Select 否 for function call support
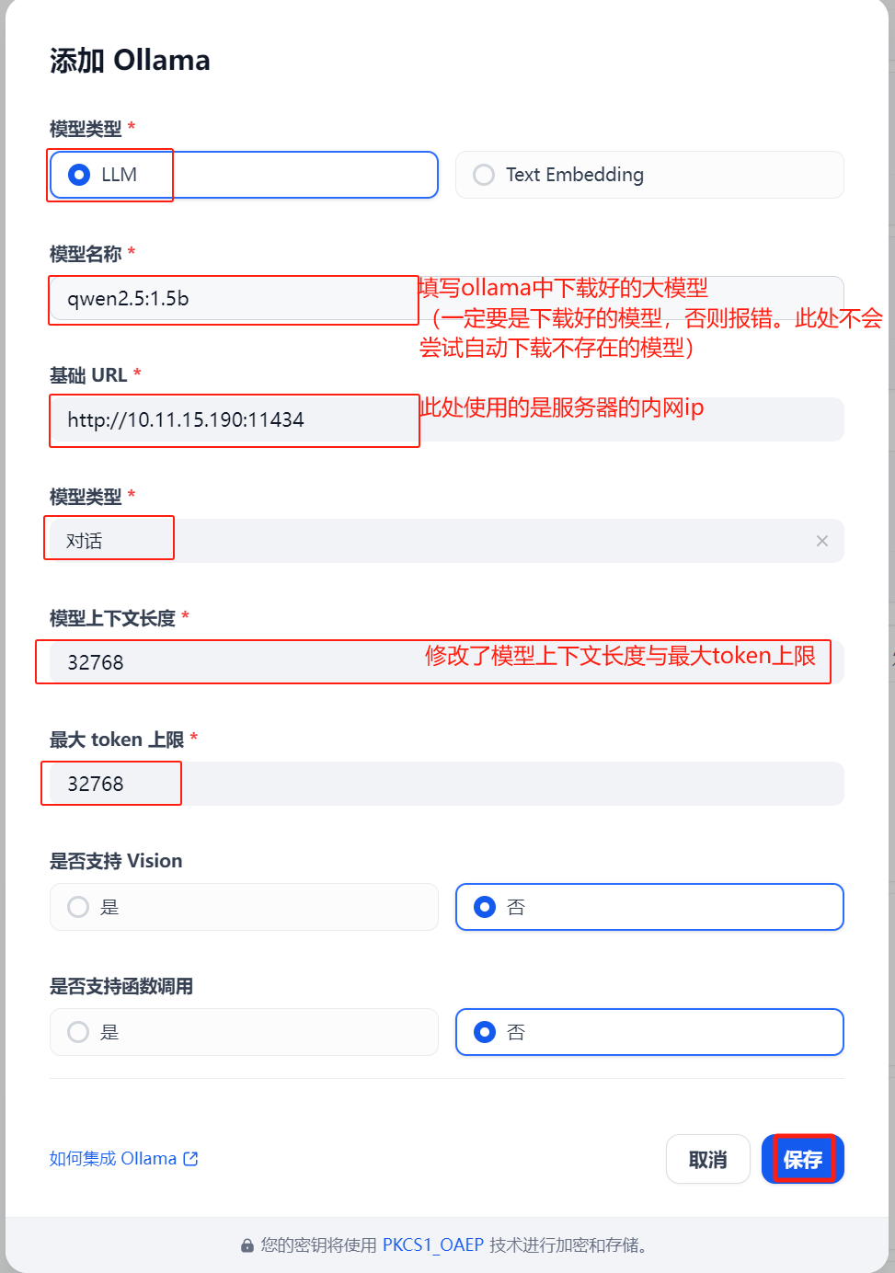Viewport: 895px width, 1273px height. coord(485,1032)
